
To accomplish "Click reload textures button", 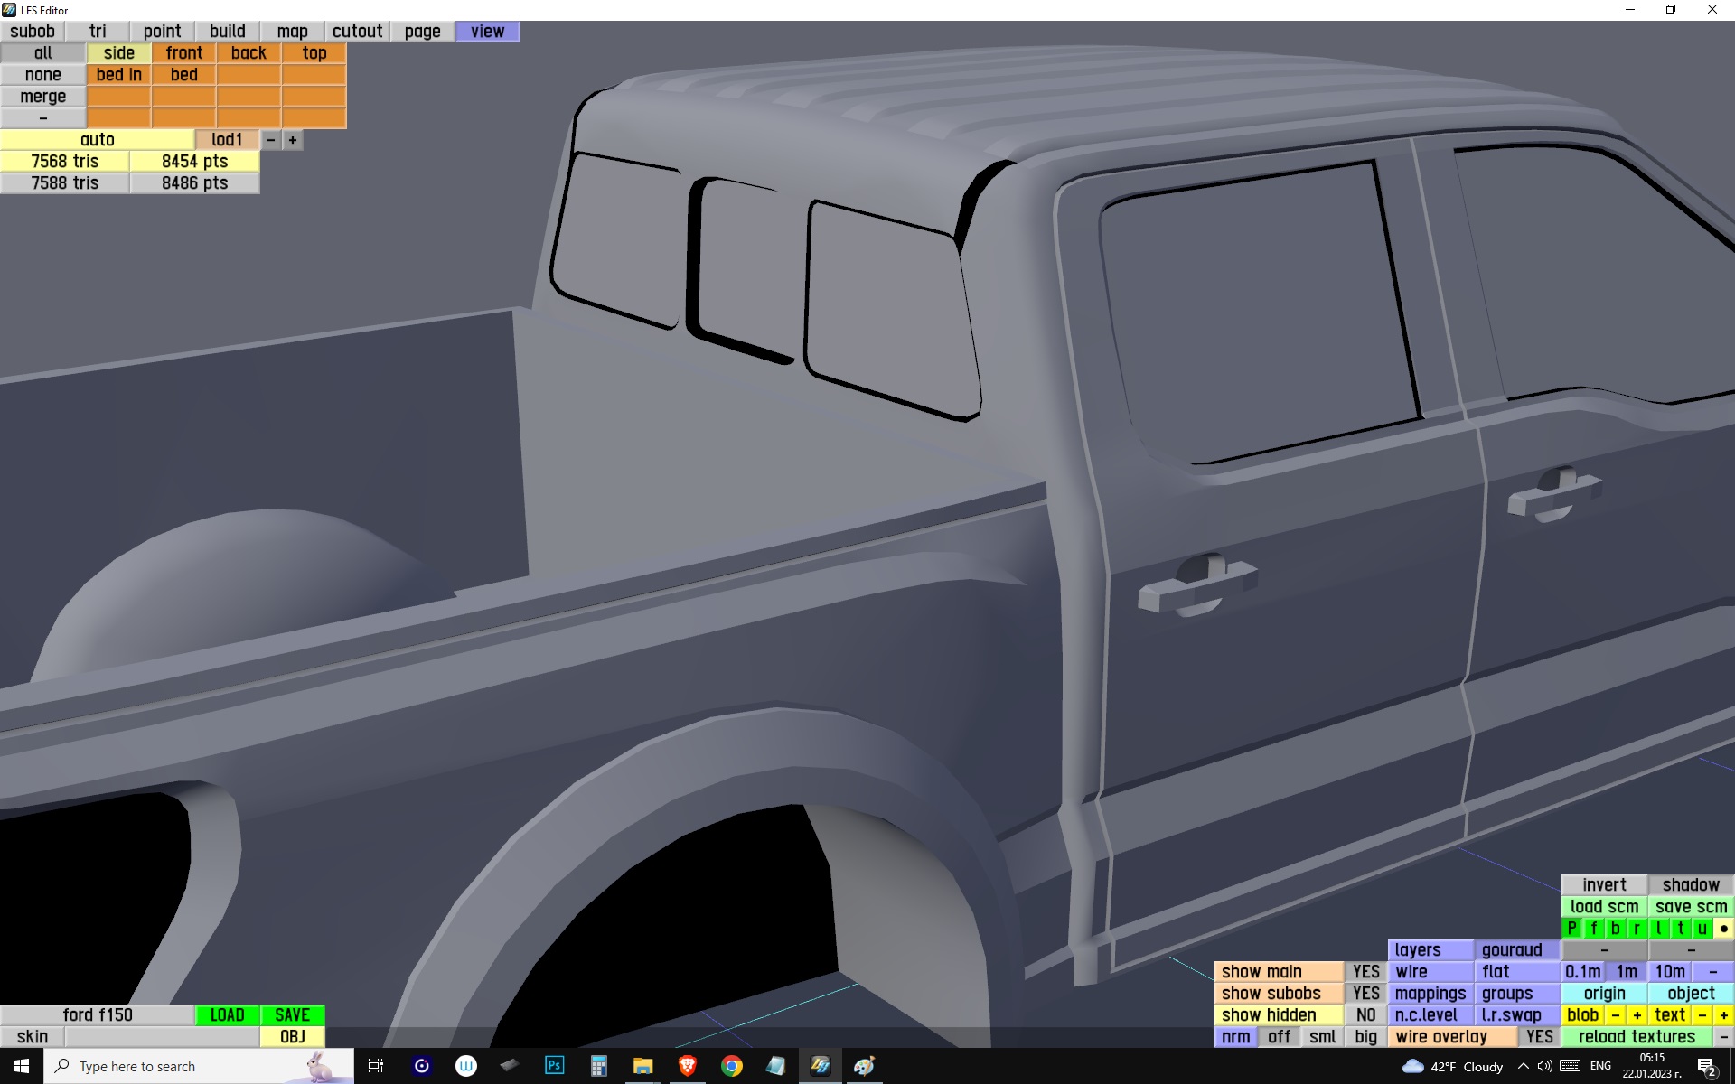I will pos(1637,1036).
